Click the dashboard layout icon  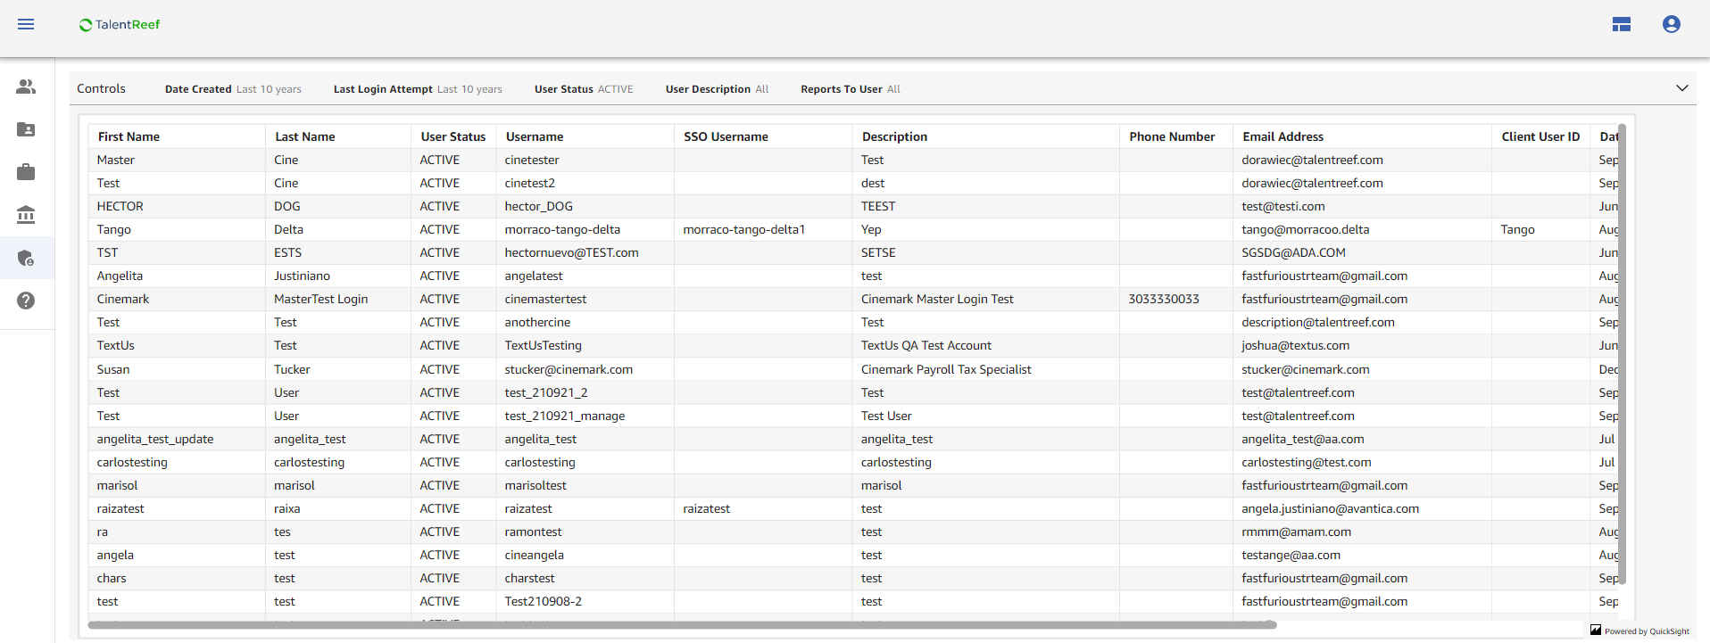pos(1622,24)
